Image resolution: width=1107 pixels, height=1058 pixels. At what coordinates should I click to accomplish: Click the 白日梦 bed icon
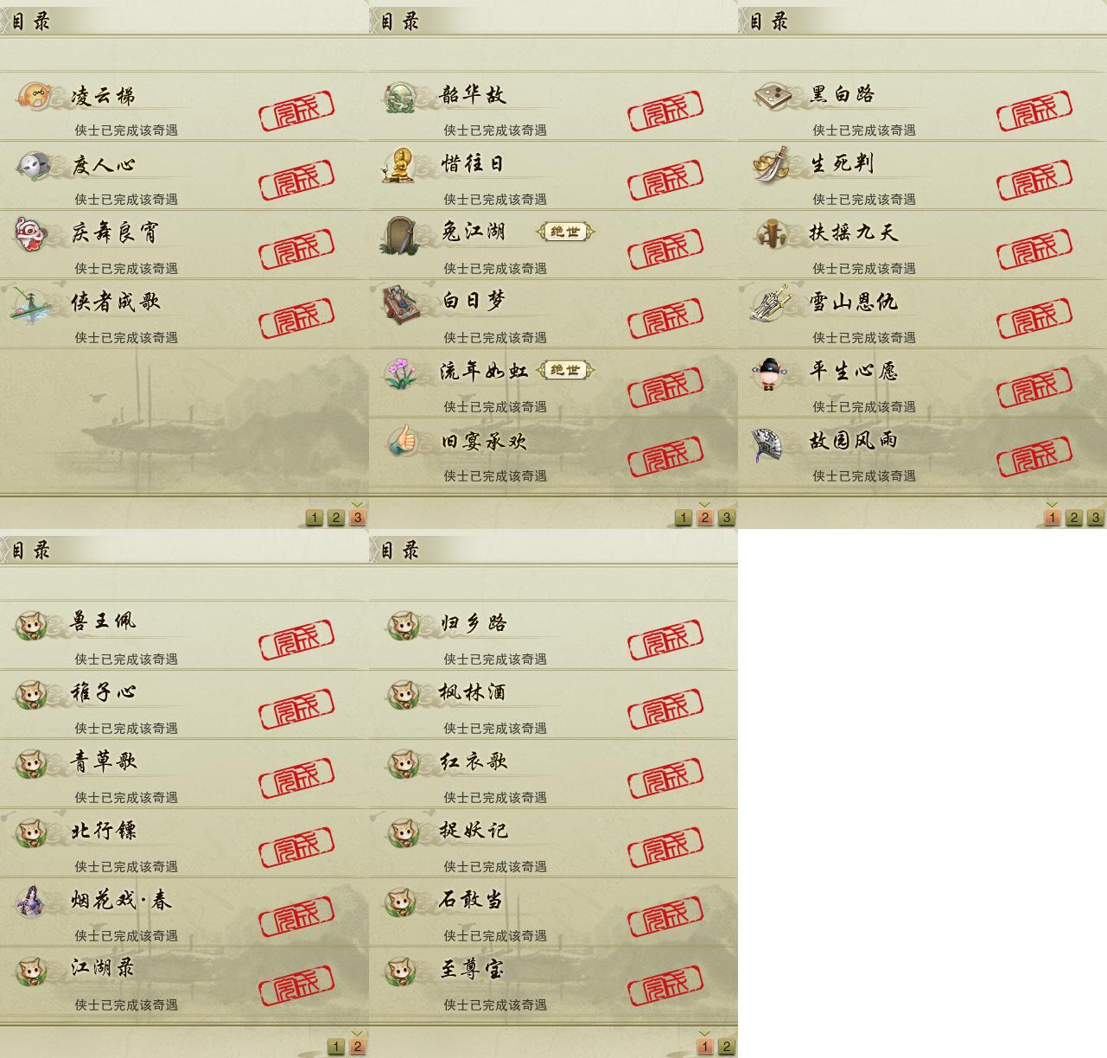[x=400, y=303]
